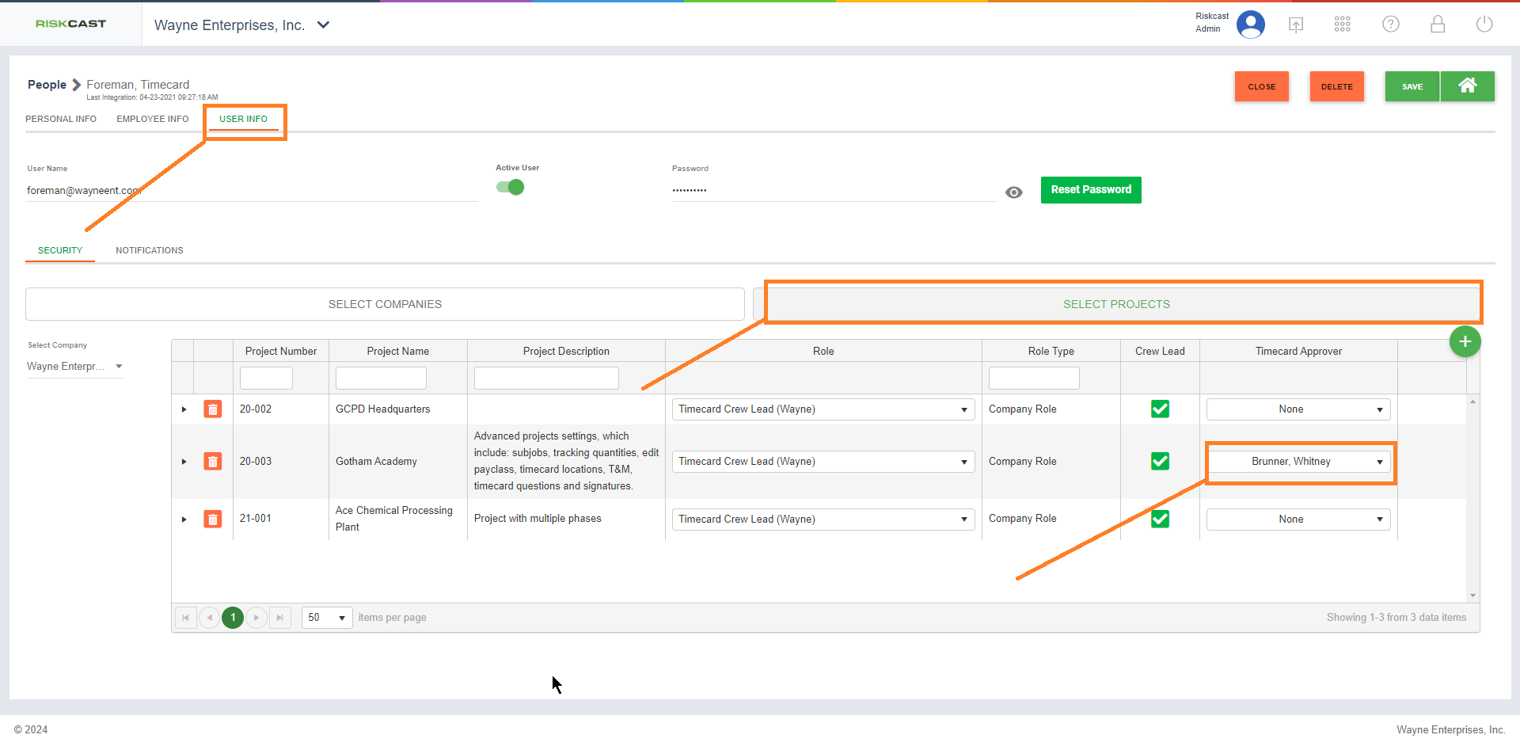Open Role dropdown for GCPD Headquarters
Viewport: 1520px width, 746px height.
823,409
